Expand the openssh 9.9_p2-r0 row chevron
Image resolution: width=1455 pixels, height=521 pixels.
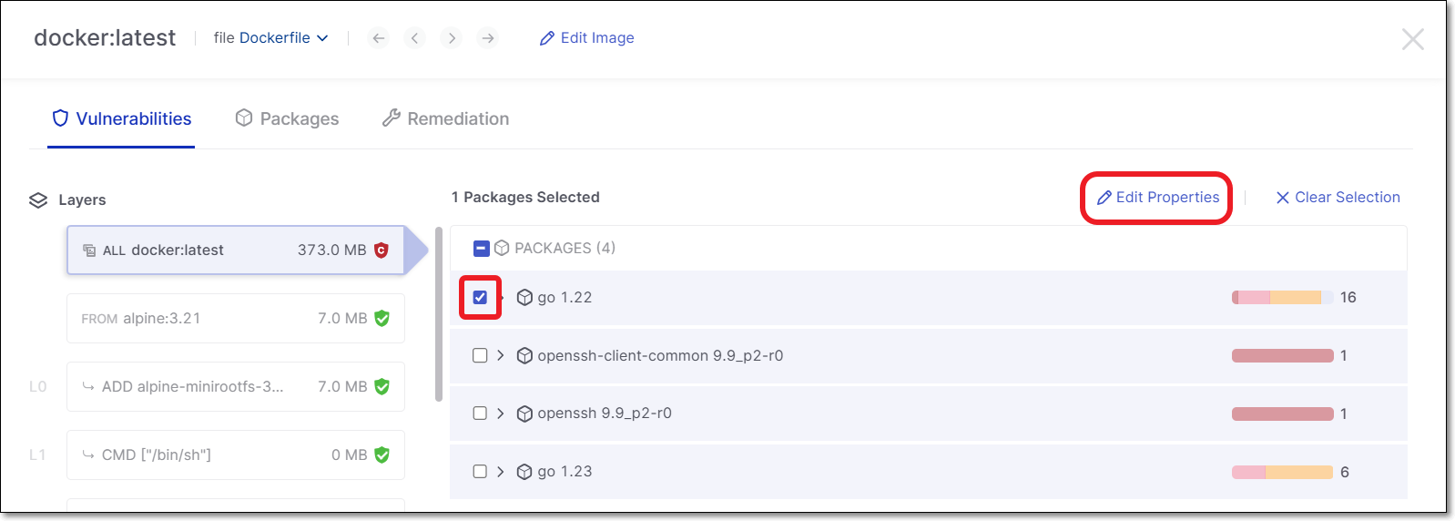tap(500, 414)
